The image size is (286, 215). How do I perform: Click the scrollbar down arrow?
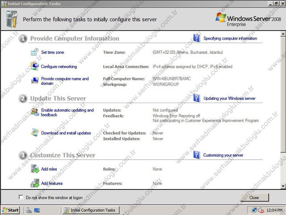[x=283, y=186]
